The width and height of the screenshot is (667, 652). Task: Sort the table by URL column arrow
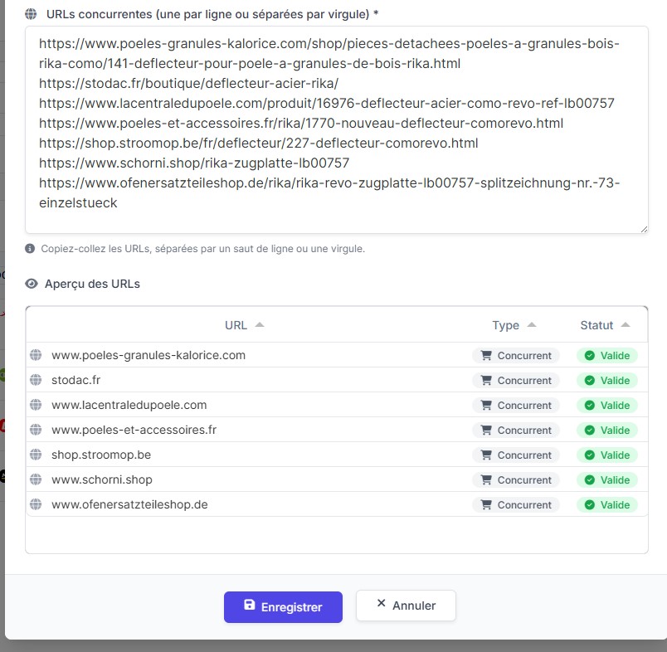(260, 325)
